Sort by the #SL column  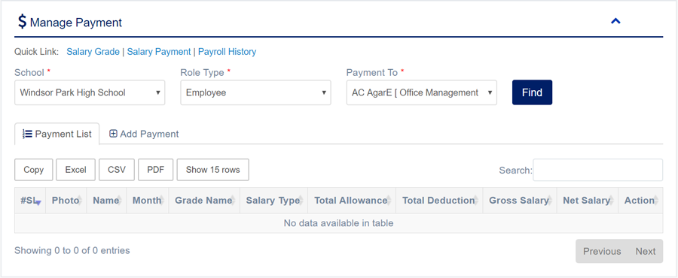[x=30, y=201]
